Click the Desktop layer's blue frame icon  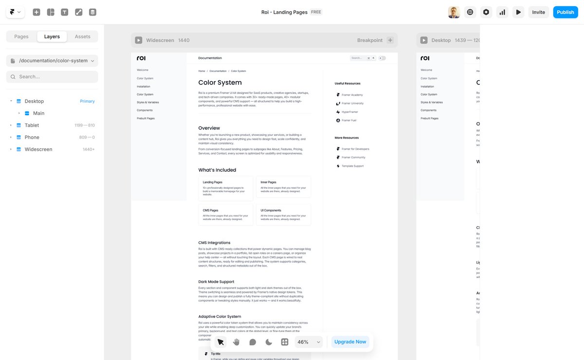19,101
